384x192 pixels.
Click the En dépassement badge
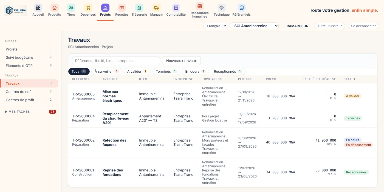point(358,145)
